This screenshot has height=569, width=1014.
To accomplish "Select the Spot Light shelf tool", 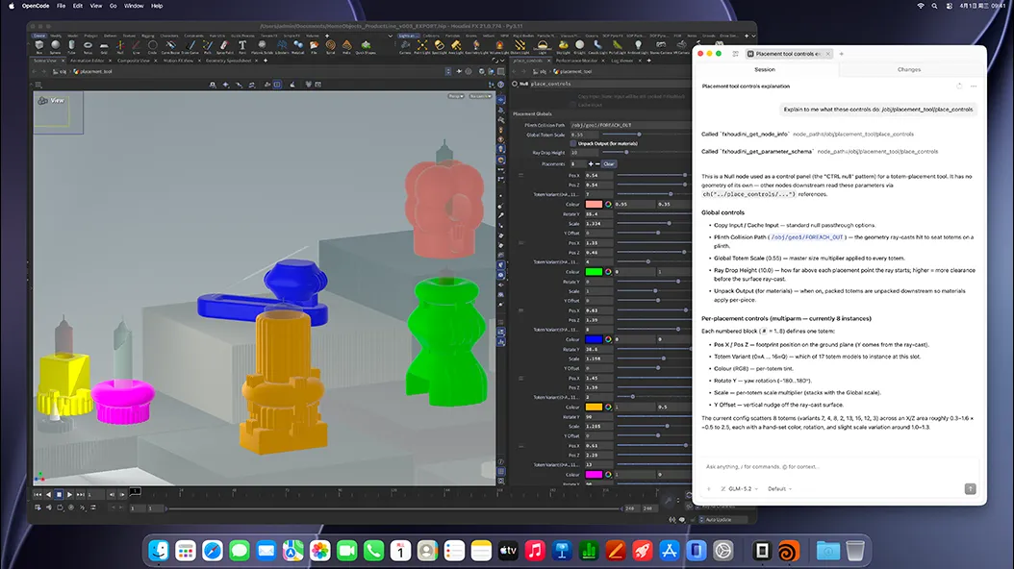I will pos(439,48).
